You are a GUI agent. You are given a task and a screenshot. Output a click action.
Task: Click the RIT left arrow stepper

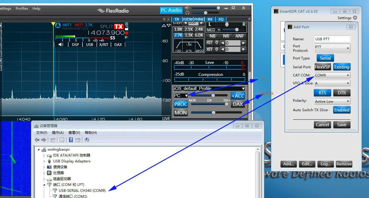pyautogui.click(x=222, y=43)
